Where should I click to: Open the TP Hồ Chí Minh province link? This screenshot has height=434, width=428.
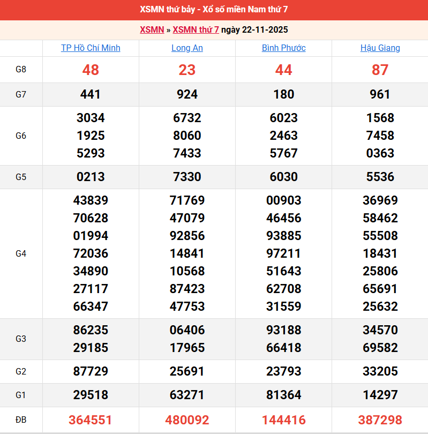point(91,48)
